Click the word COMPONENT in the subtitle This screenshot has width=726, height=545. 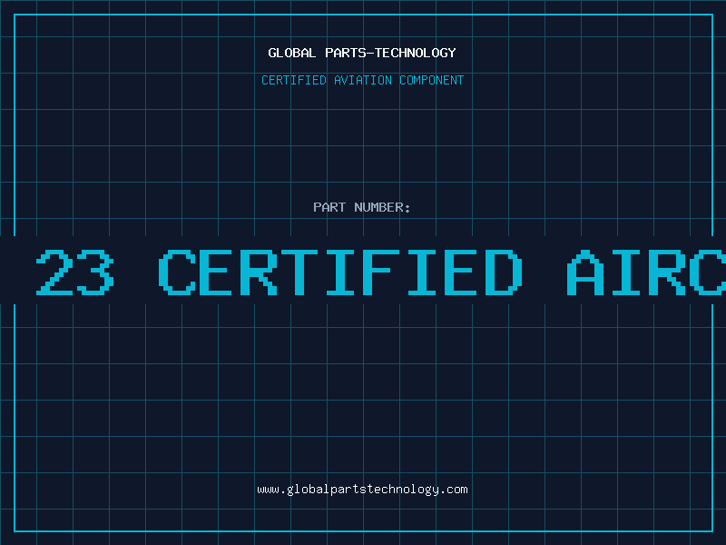[x=431, y=80]
